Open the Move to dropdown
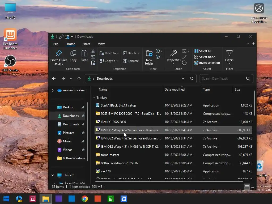 109,53
